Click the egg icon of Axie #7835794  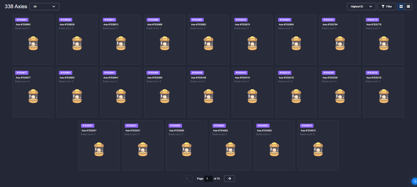coord(340,44)
